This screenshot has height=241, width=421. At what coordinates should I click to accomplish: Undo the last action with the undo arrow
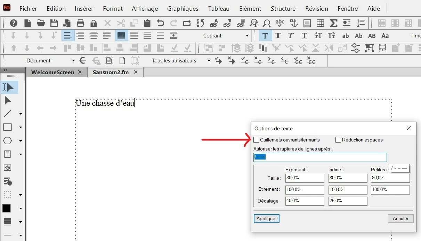160,23
